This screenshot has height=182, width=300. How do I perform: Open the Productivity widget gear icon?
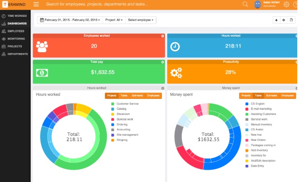click(x=296, y=62)
